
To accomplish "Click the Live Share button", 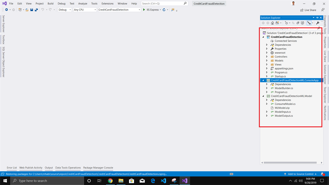I will (308, 10).
